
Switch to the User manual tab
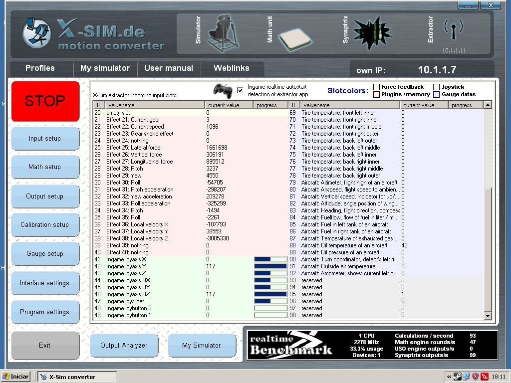pyautogui.click(x=168, y=68)
